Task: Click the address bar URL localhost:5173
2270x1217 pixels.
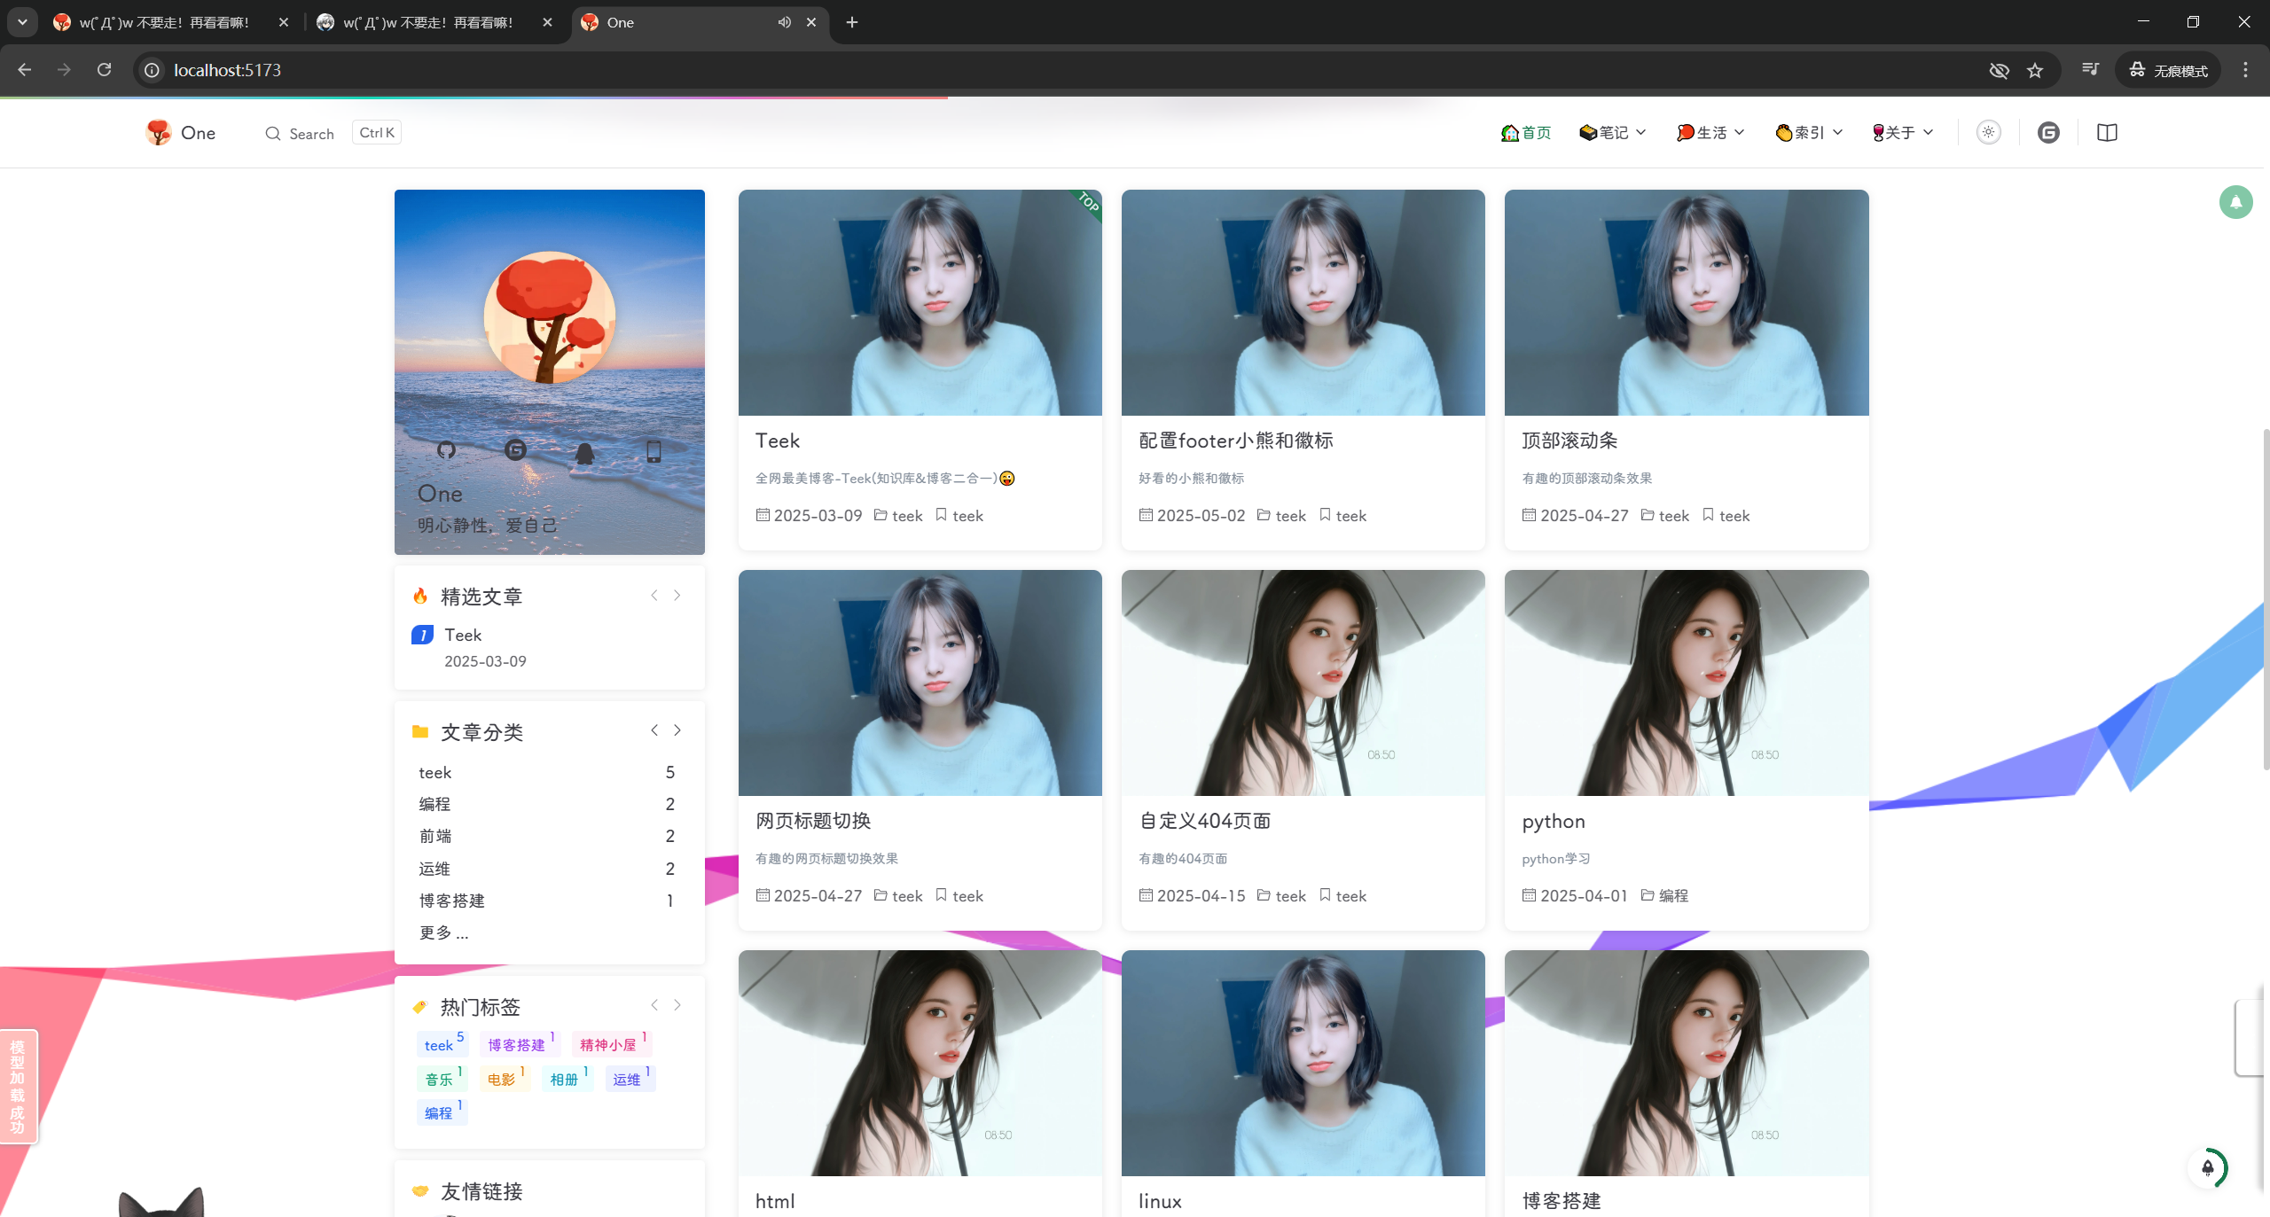Action: (227, 70)
